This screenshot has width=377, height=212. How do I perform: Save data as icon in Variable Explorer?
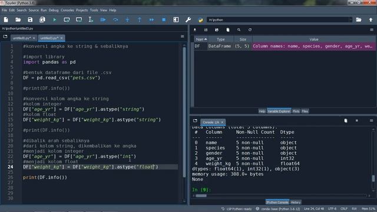tap(217, 30)
